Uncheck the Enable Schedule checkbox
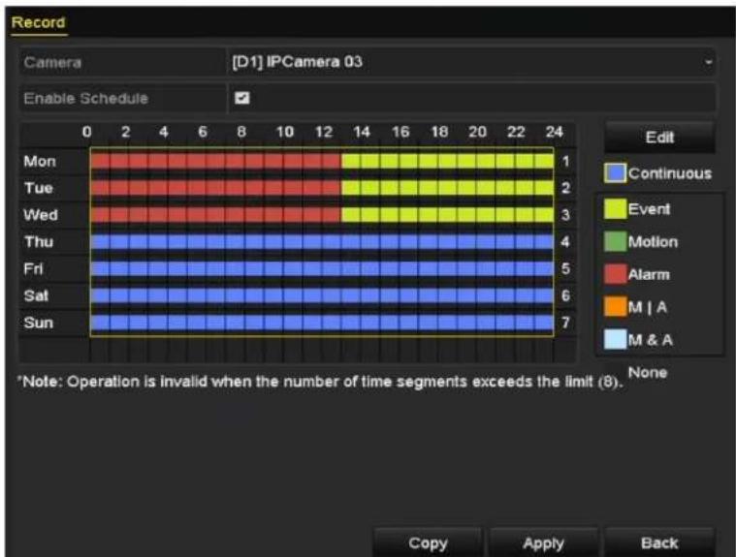The width and height of the screenshot is (736, 557). [x=242, y=98]
